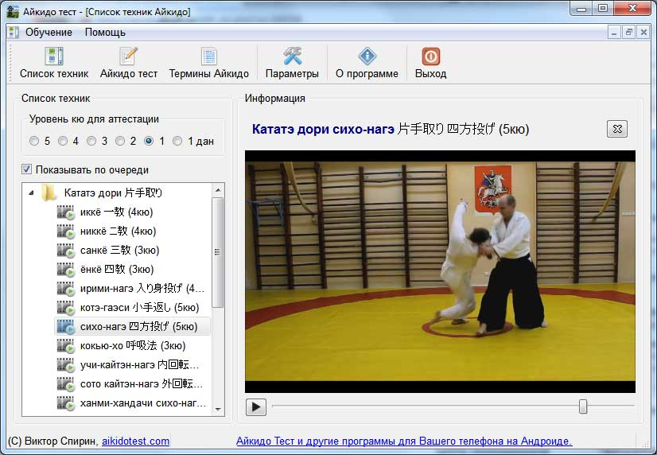The width and height of the screenshot is (657, 455).
Task: Click the video position slider handle
Action: pyautogui.click(x=583, y=406)
